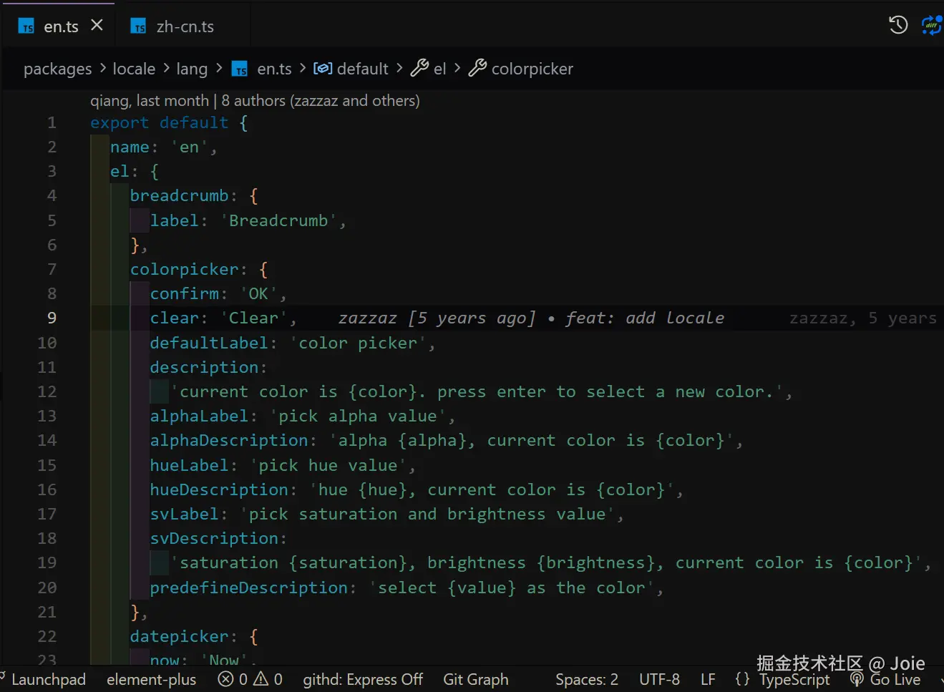This screenshot has height=692, width=944.
Task: Change file encoding UTF-8
Action: coord(659,679)
